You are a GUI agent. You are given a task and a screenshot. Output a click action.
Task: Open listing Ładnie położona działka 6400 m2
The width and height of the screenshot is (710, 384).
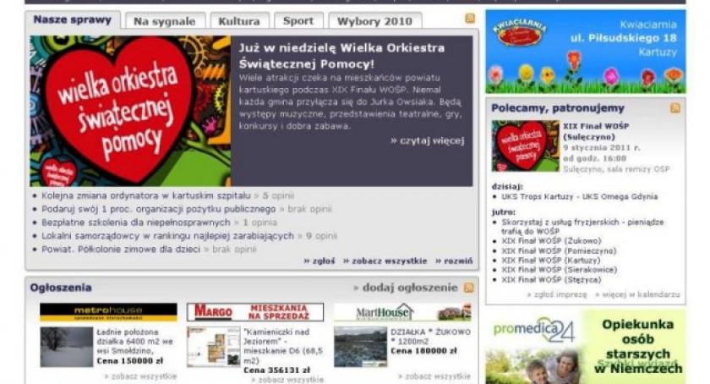click(x=135, y=342)
